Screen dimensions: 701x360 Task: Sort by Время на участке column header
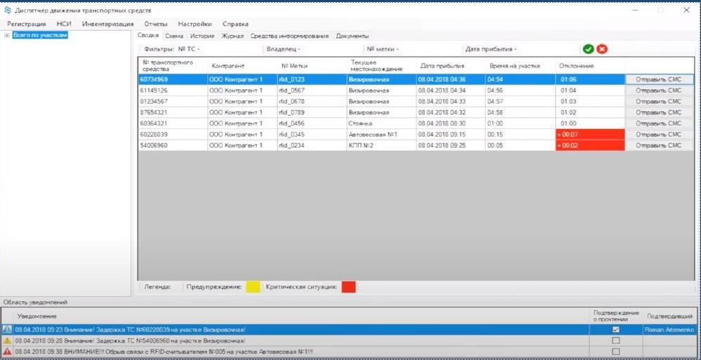coord(520,66)
